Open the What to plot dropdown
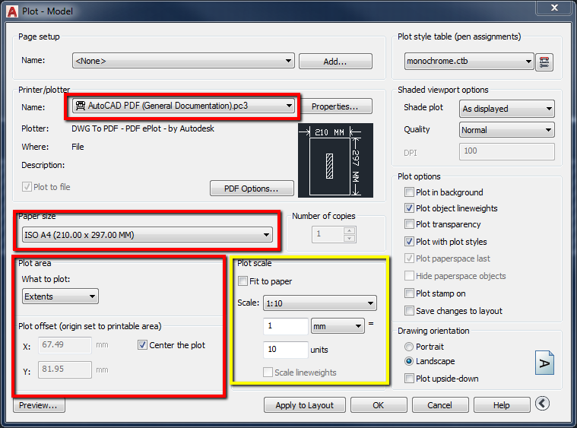 click(x=60, y=296)
